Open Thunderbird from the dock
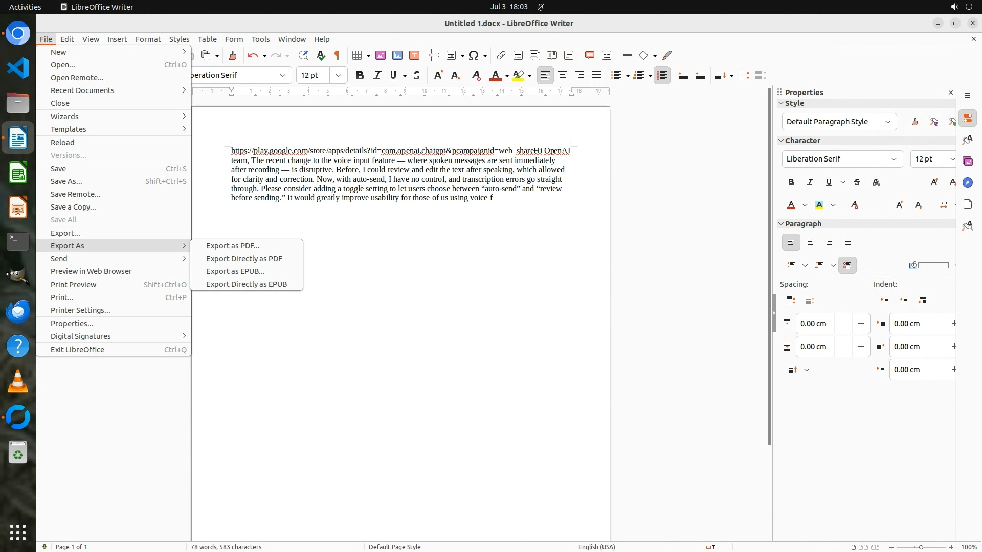The width and height of the screenshot is (982, 552). tap(18, 311)
